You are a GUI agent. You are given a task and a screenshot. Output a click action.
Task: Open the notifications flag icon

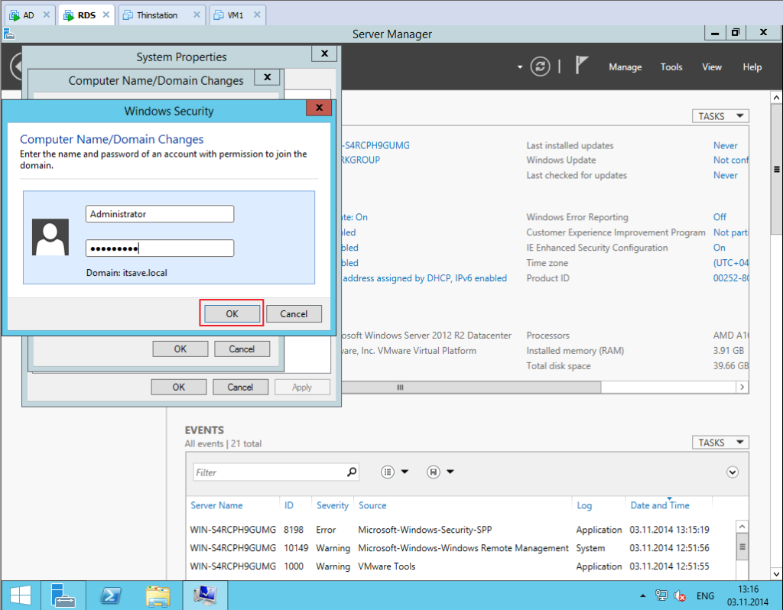point(581,66)
